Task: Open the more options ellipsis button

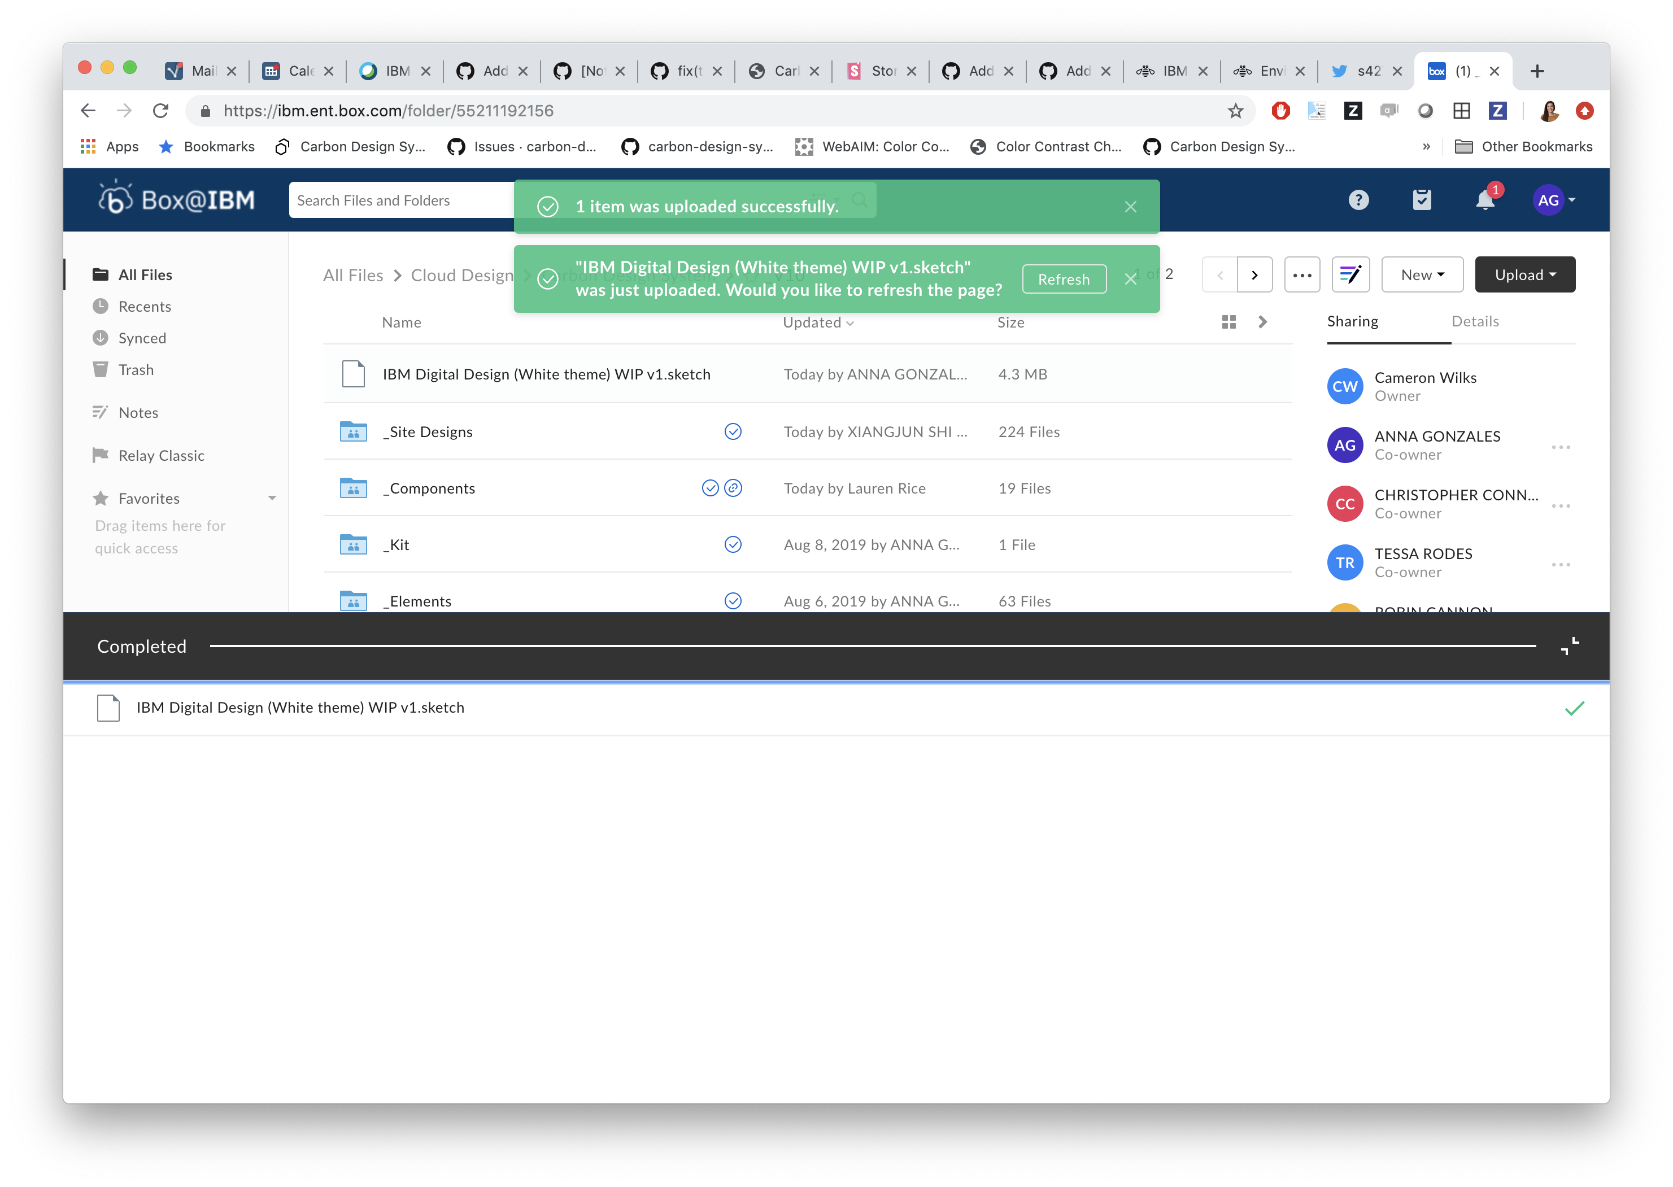Action: click(1302, 275)
